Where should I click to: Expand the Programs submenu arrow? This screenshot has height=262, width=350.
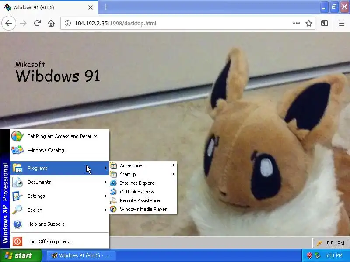(105, 168)
